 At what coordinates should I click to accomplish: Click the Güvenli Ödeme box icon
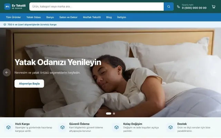coord(63,127)
